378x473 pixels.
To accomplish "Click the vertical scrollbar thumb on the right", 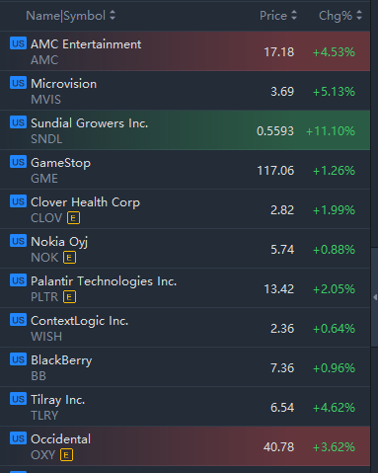I will (375, 297).
